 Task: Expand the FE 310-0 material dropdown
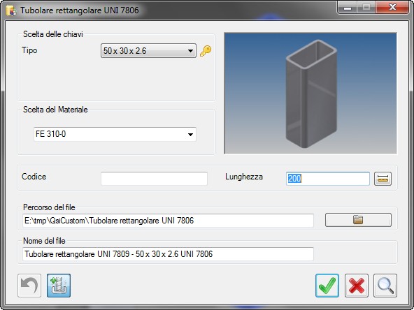115,134
